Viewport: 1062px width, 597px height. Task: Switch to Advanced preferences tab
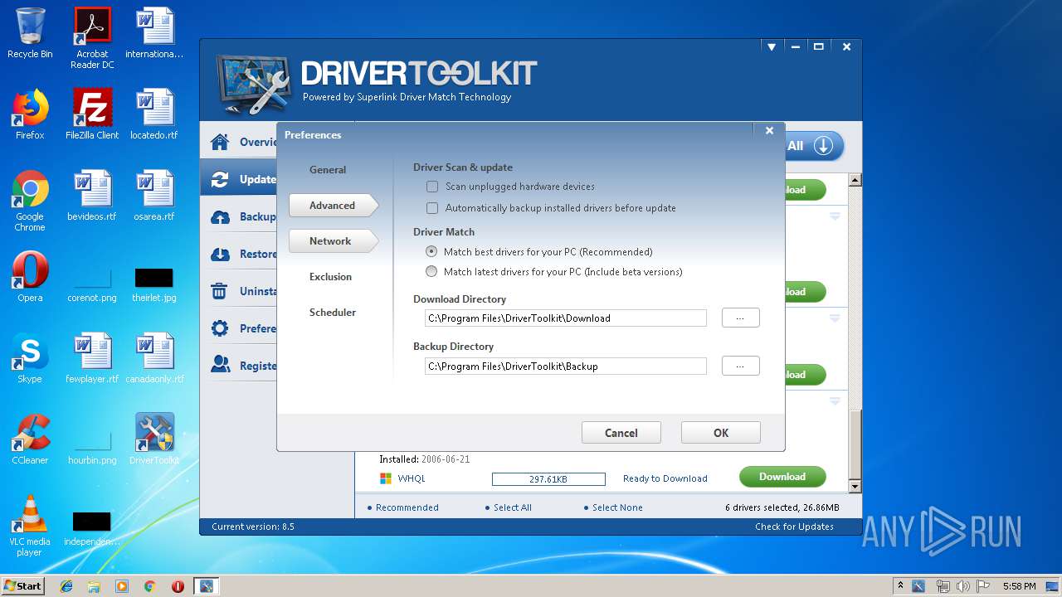tap(333, 206)
